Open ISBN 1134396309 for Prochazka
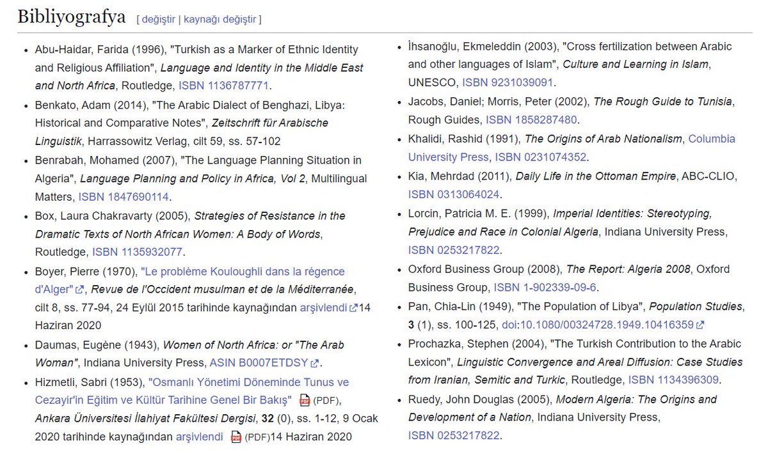The width and height of the screenshot is (768, 457). [674, 380]
